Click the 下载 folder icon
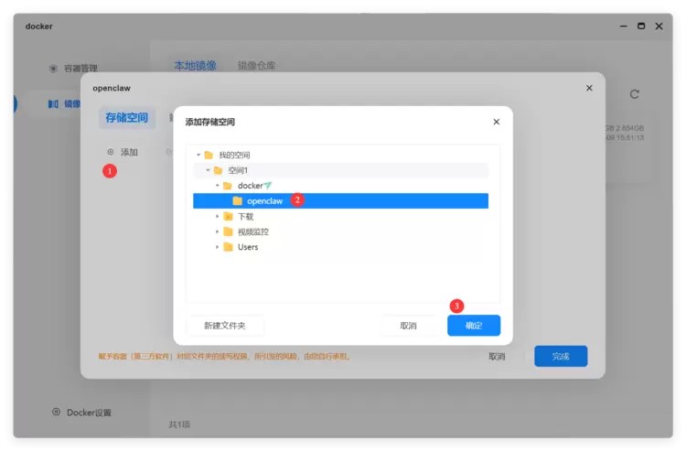 click(228, 217)
